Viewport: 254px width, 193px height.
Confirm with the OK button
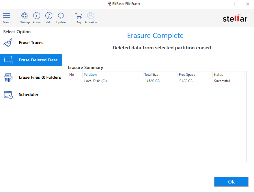(231, 182)
